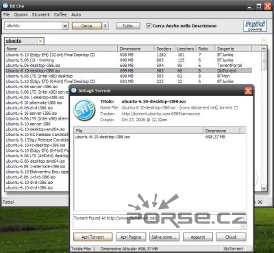The image size is (274, 253).
Task: Select highlighted Ubuntu-6 10-desktop-i386 iso row
Action: coord(129,70)
